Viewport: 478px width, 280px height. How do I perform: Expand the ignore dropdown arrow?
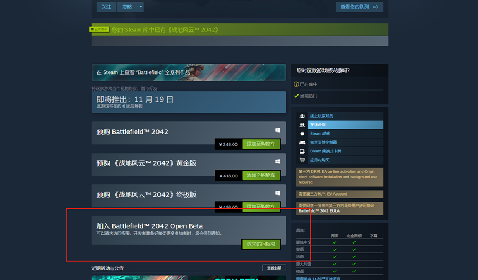(141, 7)
